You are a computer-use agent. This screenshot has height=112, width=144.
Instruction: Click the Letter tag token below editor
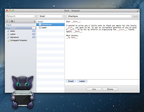tap(82, 81)
